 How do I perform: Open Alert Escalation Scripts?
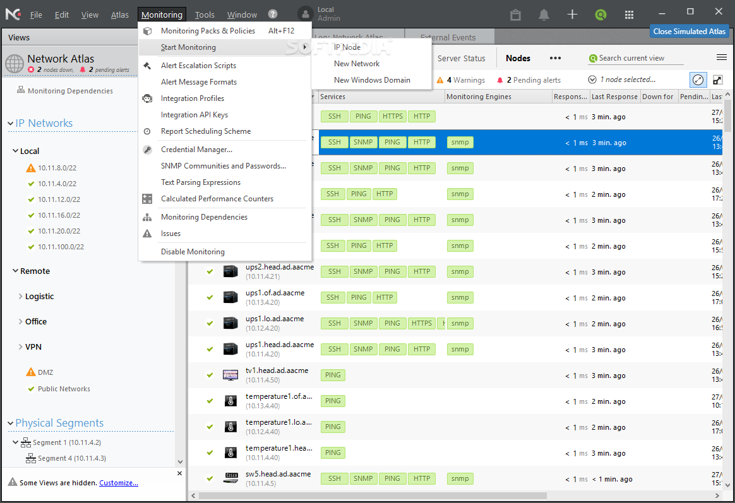click(225, 66)
